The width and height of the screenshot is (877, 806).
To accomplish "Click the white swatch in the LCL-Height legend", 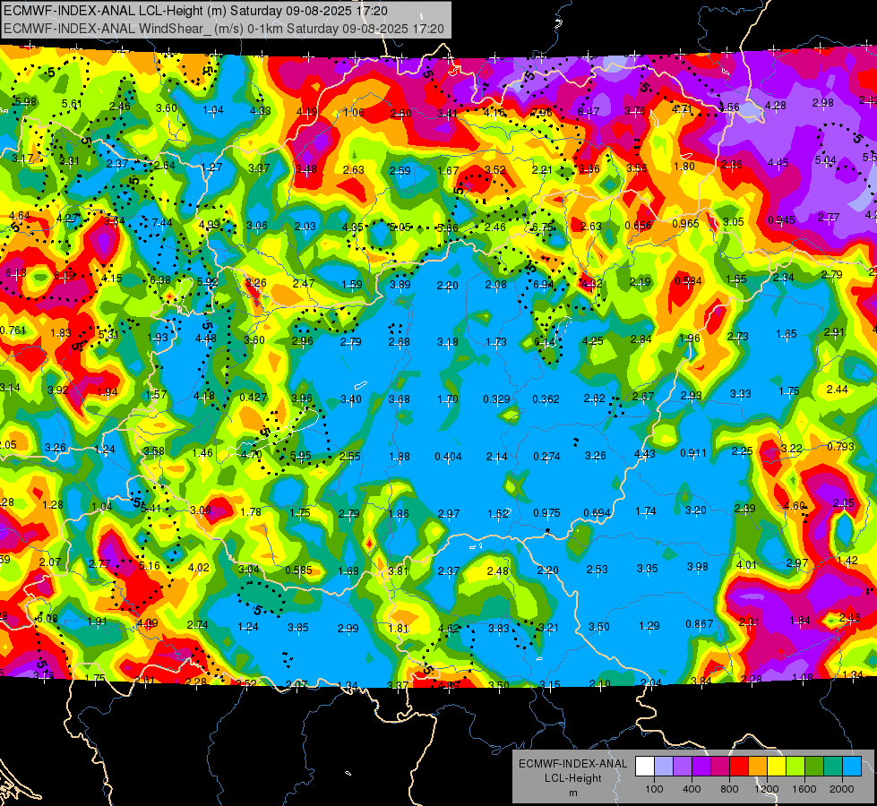I will (x=645, y=766).
